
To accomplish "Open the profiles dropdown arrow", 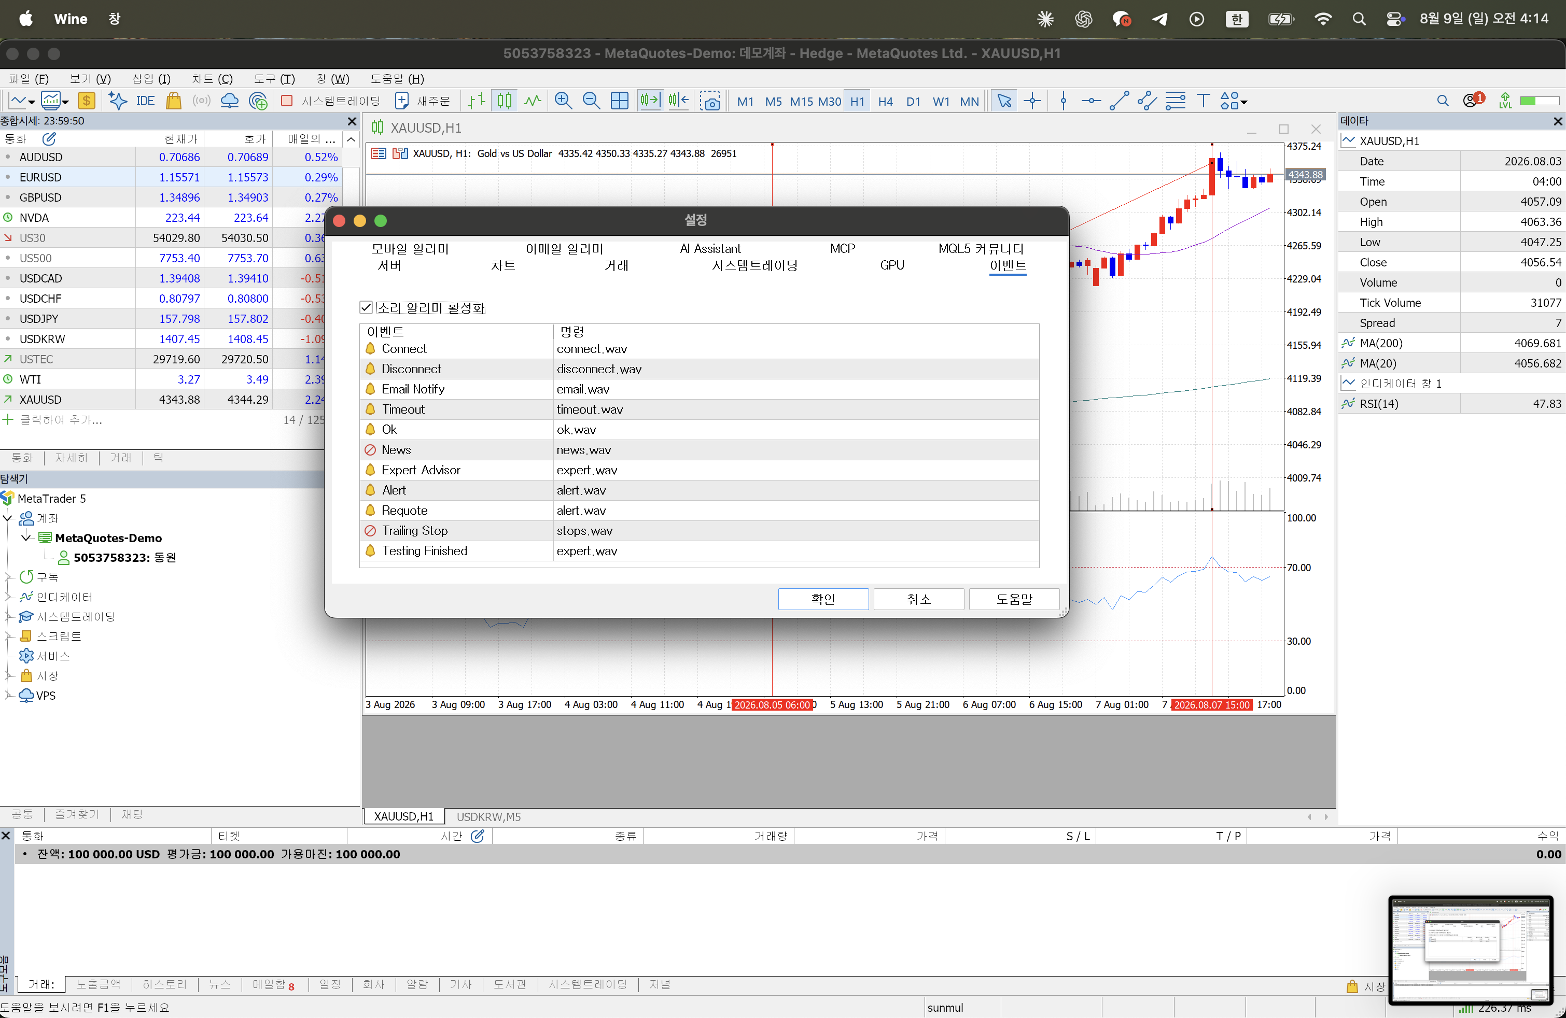I will [x=64, y=102].
